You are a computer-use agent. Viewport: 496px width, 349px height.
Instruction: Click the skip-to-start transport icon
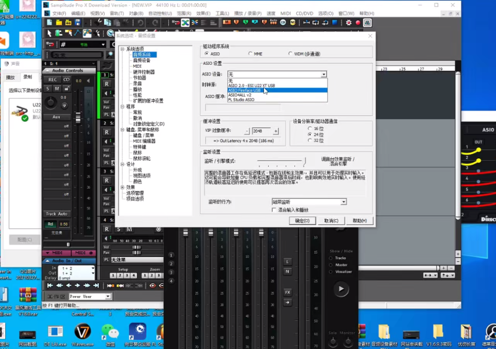pyautogui.click(x=50, y=286)
